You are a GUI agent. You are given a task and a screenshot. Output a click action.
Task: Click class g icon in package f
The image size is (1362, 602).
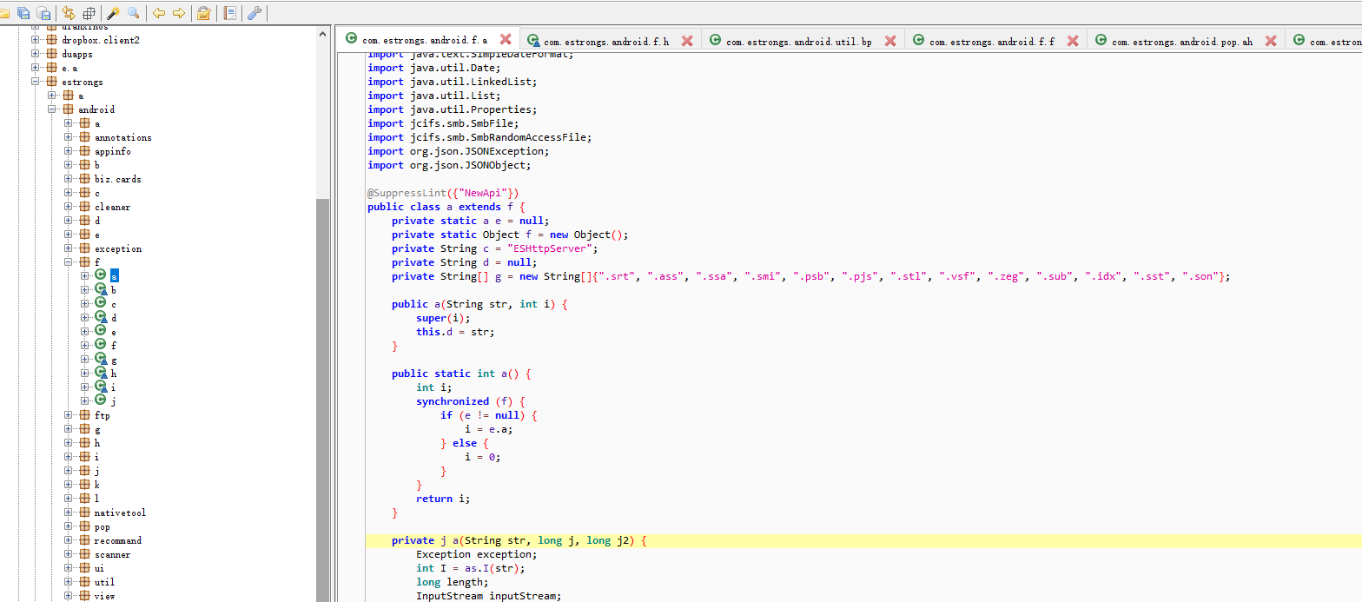pos(101,359)
